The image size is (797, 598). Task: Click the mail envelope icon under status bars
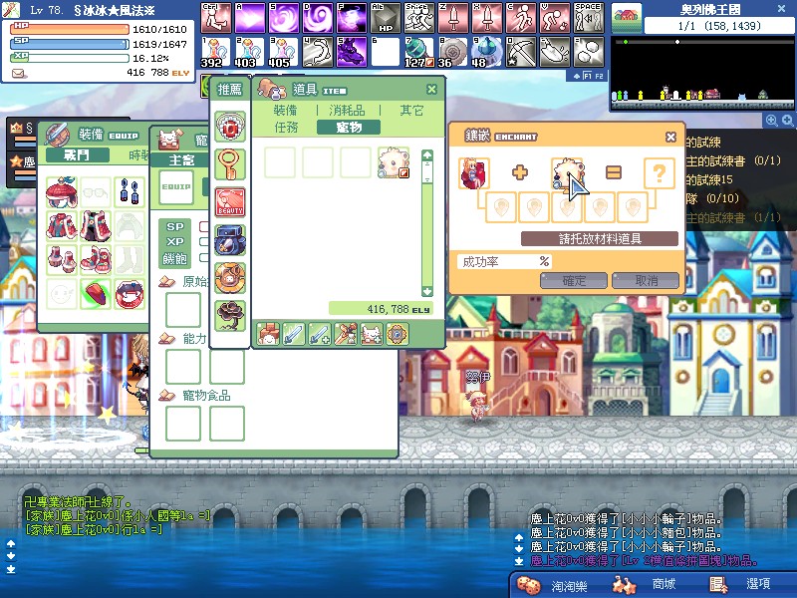click(18, 74)
